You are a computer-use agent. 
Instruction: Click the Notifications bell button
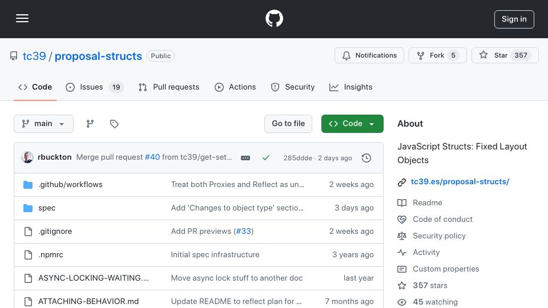pyautogui.click(x=369, y=55)
